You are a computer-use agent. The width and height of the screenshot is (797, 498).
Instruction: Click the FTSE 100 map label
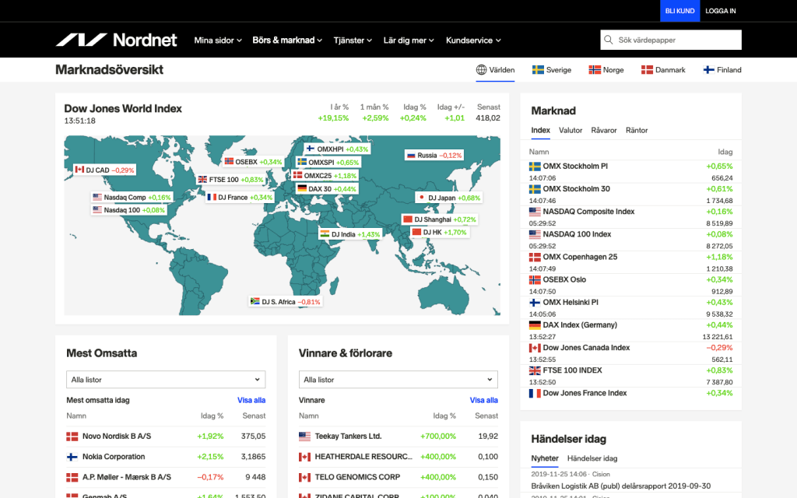[230, 180]
